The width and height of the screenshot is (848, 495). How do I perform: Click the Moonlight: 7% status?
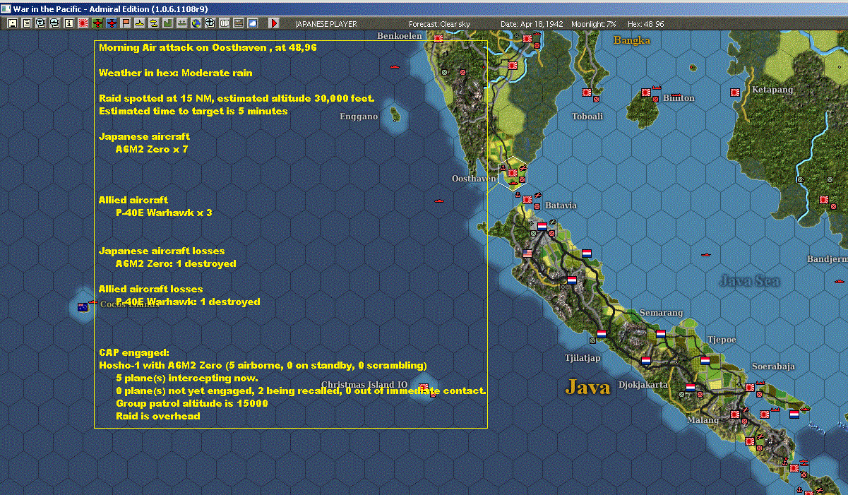point(592,24)
